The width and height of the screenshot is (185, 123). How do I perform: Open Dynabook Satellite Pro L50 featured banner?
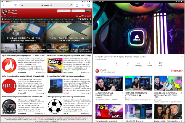click(x=23, y=33)
